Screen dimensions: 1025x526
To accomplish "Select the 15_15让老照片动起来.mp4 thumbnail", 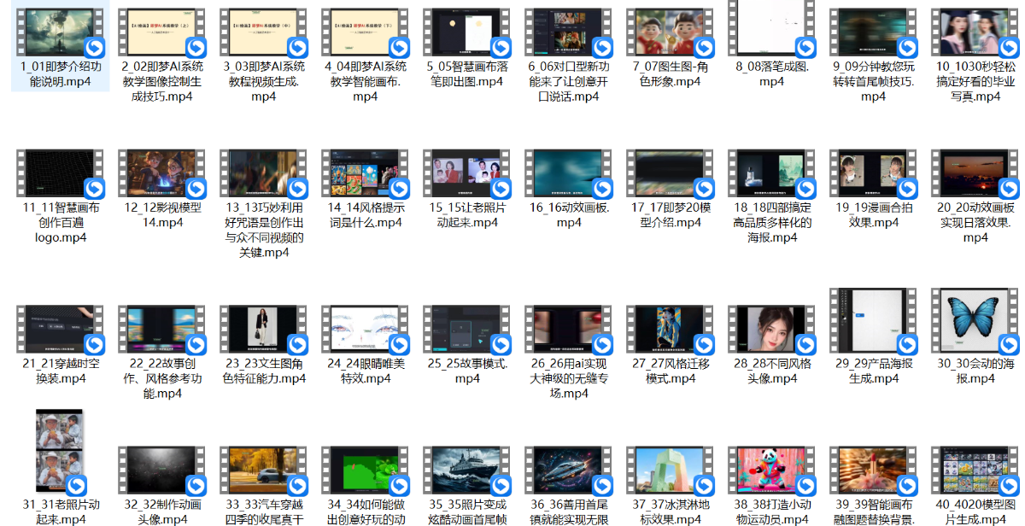I will coord(466,173).
